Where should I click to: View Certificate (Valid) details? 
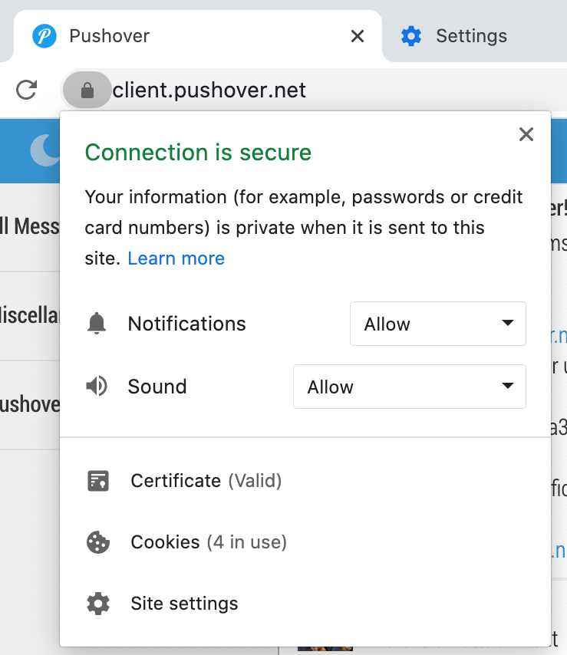pyautogui.click(x=206, y=481)
